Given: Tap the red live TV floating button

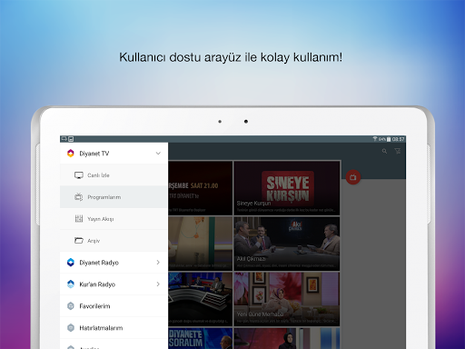Looking at the screenshot, I should pos(353,177).
